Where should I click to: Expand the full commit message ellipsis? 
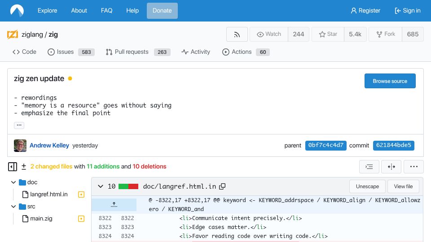point(19,125)
